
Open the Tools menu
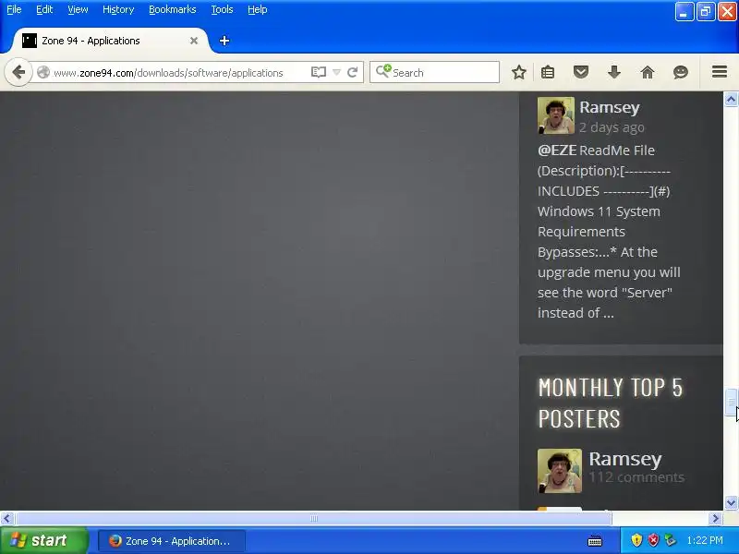222,9
